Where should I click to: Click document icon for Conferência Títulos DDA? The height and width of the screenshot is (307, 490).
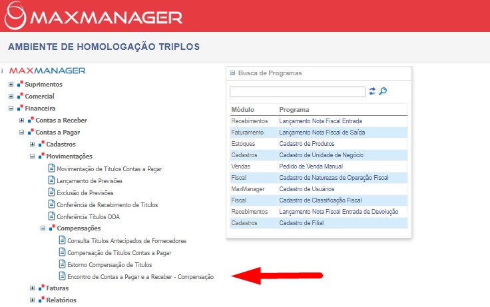51,216
